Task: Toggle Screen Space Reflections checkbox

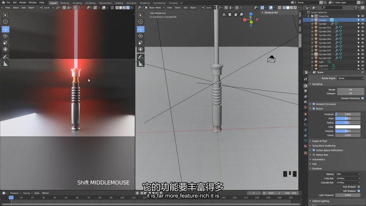Action: click(314, 150)
